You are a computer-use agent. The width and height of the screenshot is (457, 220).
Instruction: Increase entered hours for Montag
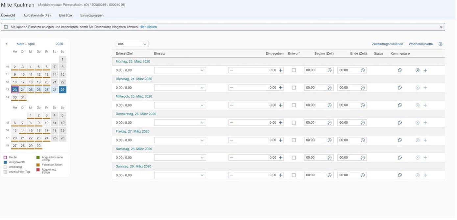pyautogui.click(x=281, y=70)
